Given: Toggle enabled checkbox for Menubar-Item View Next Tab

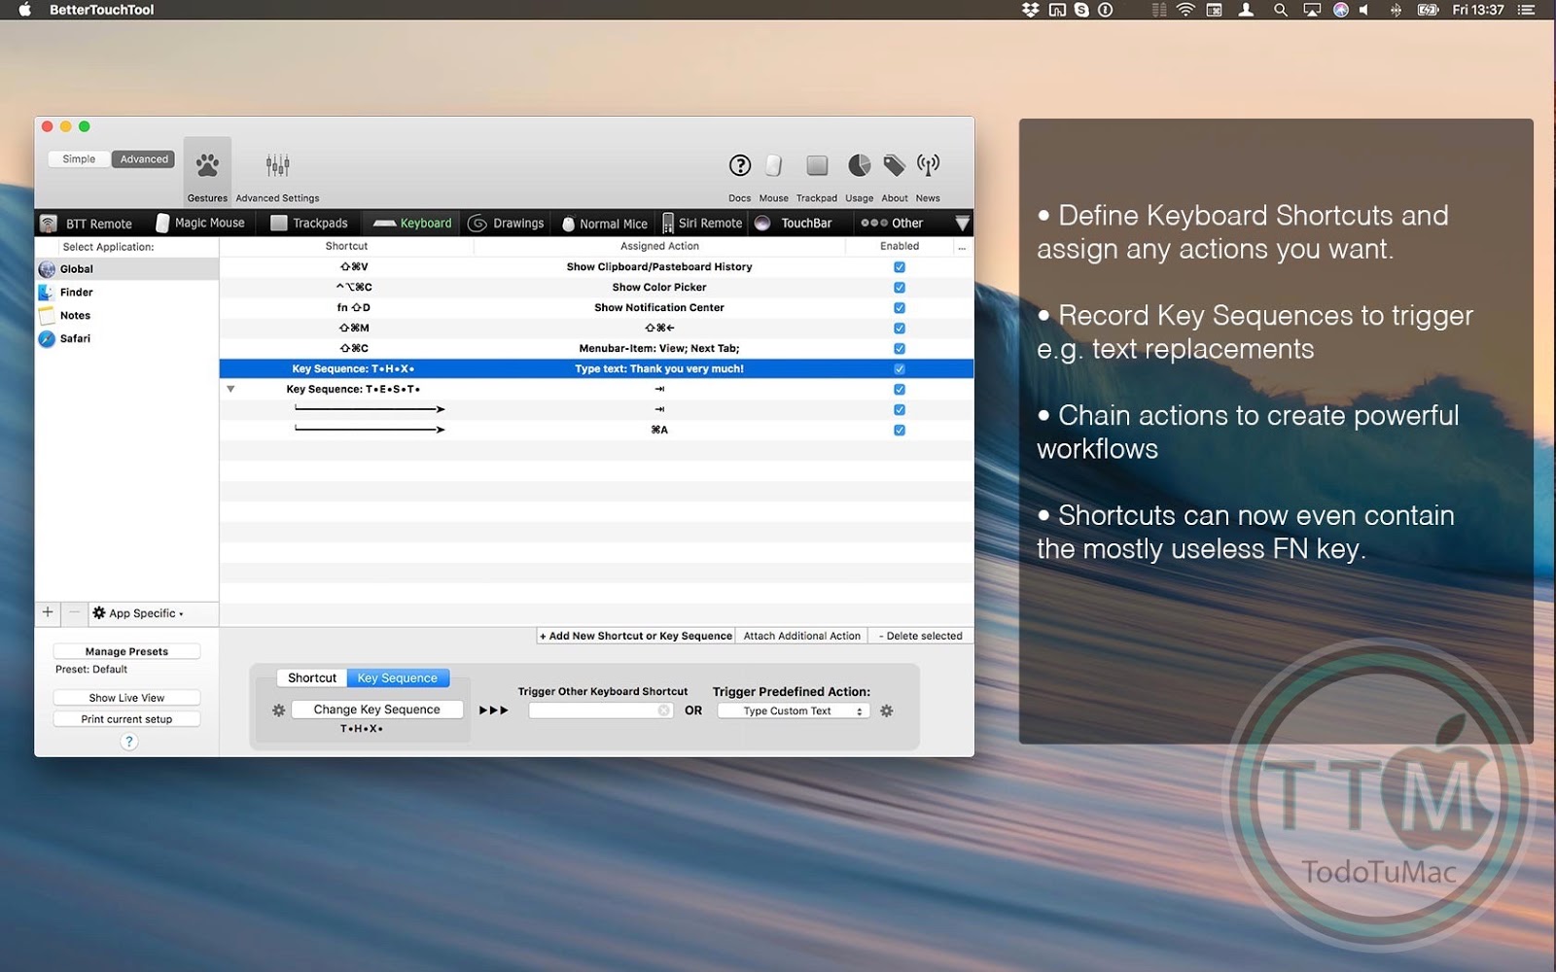Looking at the screenshot, I should tap(900, 349).
